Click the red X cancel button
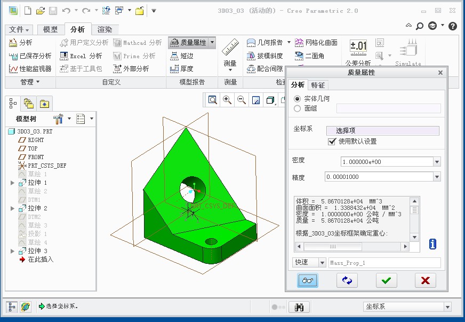The image size is (465, 322). (425, 280)
